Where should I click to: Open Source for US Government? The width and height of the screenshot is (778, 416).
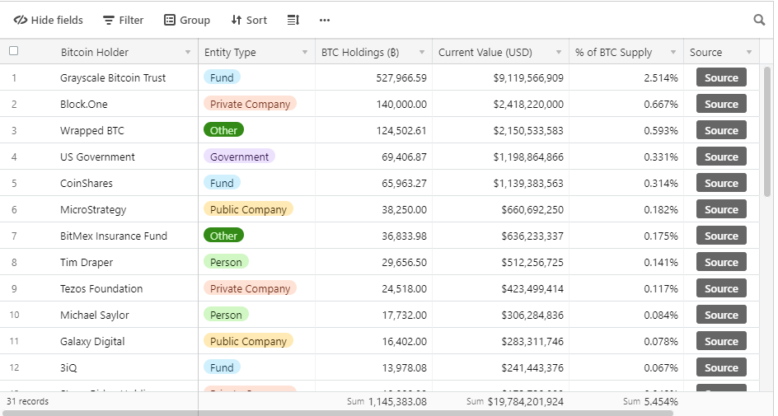721,157
